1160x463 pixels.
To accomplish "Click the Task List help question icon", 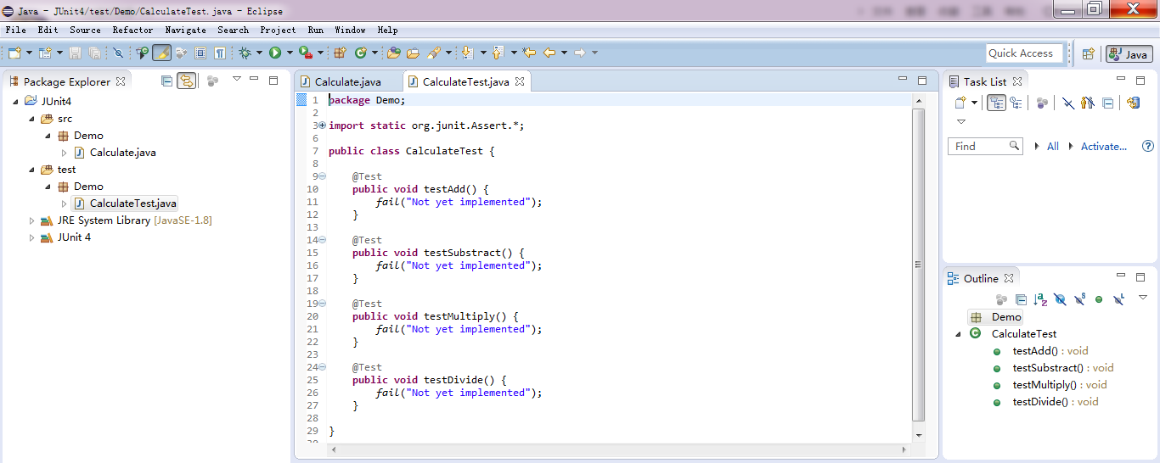I will (1148, 146).
